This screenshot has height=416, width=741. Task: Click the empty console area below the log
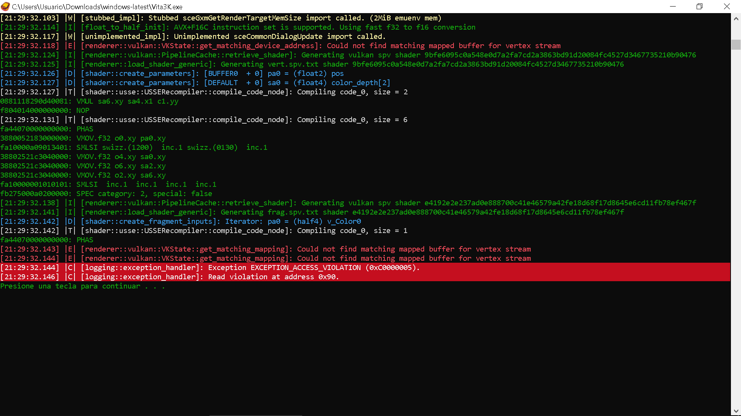pos(347,347)
